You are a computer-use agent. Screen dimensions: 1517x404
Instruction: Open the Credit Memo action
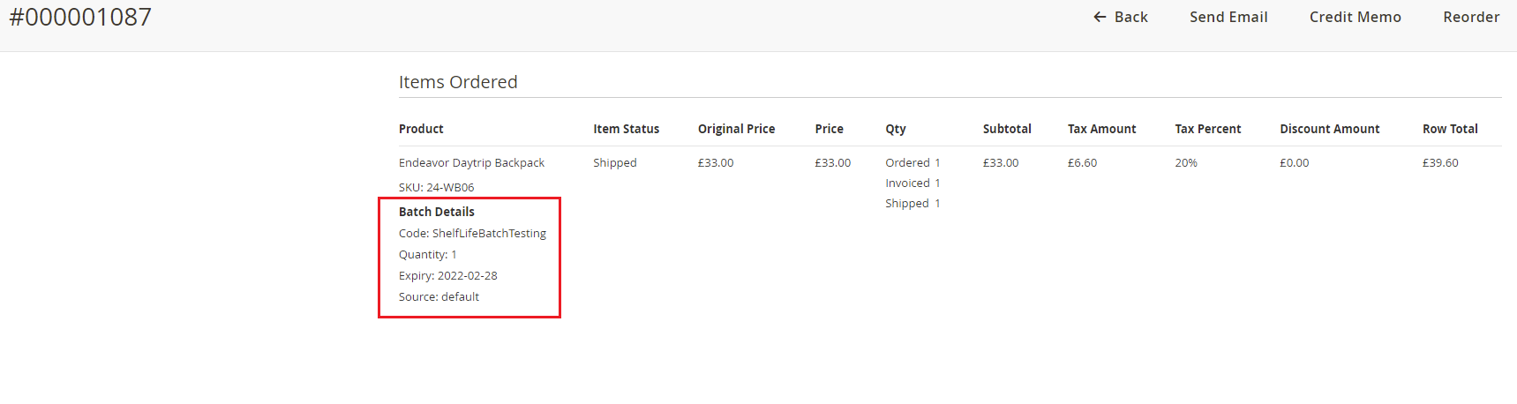click(x=1355, y=17)
